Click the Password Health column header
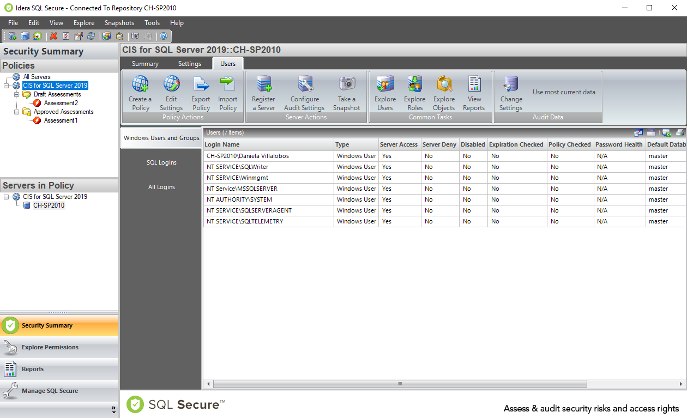The width and height of the screenshot is (687, 418). [619, 144]
